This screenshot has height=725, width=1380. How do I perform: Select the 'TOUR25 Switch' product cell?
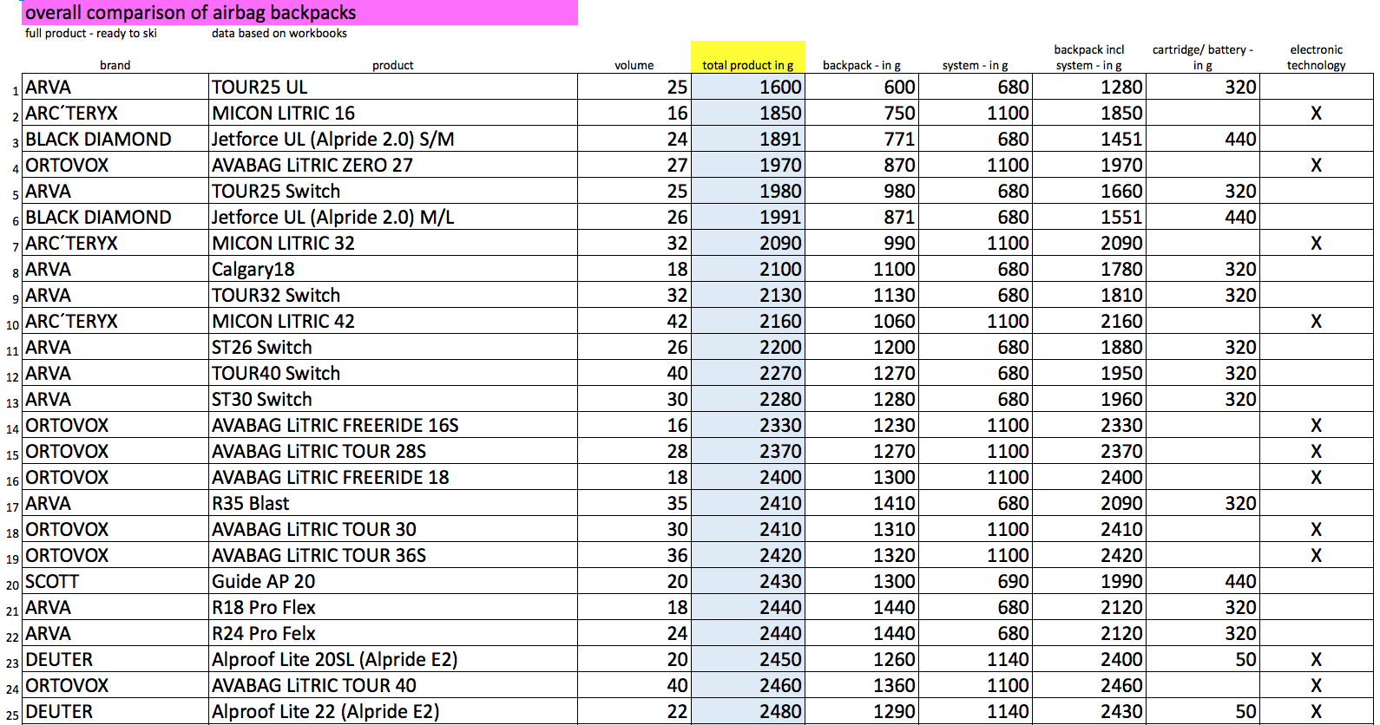(x=393, y=191)
